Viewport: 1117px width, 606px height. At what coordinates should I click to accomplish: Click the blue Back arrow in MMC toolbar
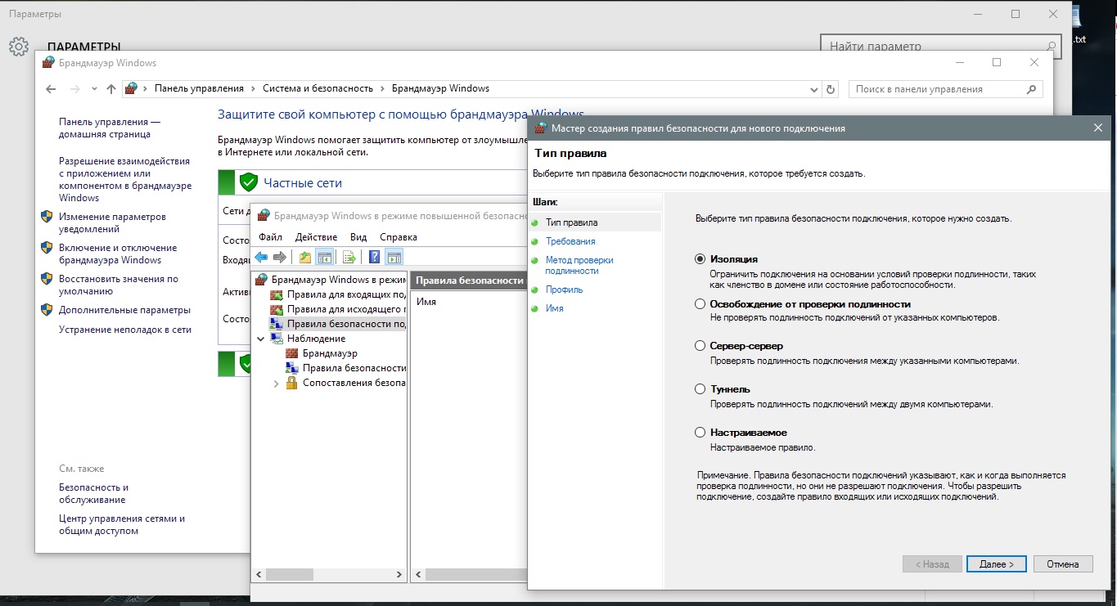click(x=262, y=257)
